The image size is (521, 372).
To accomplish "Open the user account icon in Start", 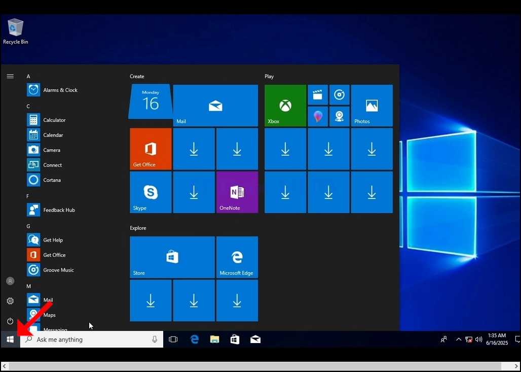I will 10,281.
